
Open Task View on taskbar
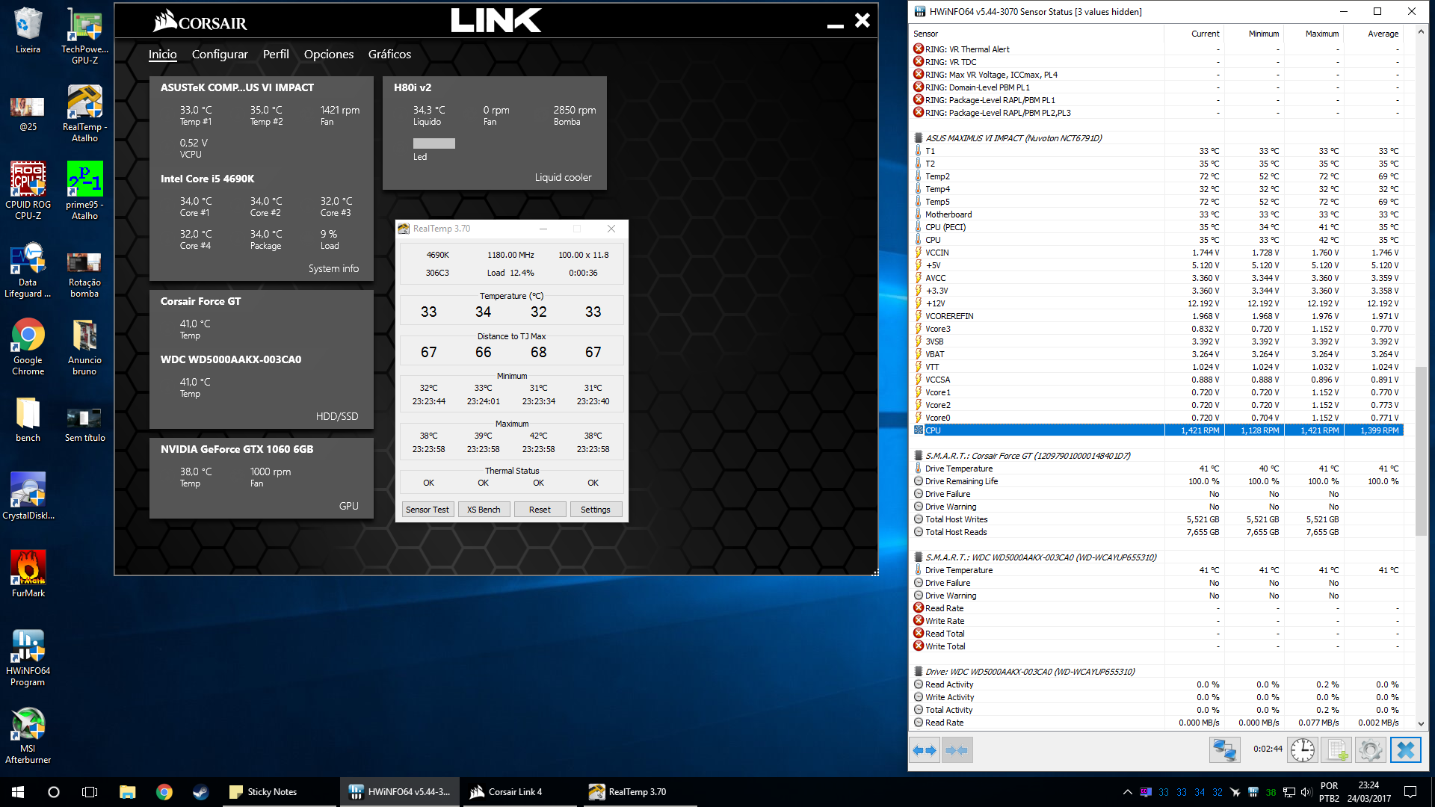[x=90, y=792]
